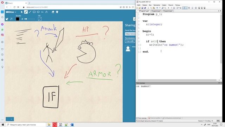Switch to Program2.pas tab
The width and height of the screenshot is (225, 127).
pyautogui.click(x=156, y=11)
